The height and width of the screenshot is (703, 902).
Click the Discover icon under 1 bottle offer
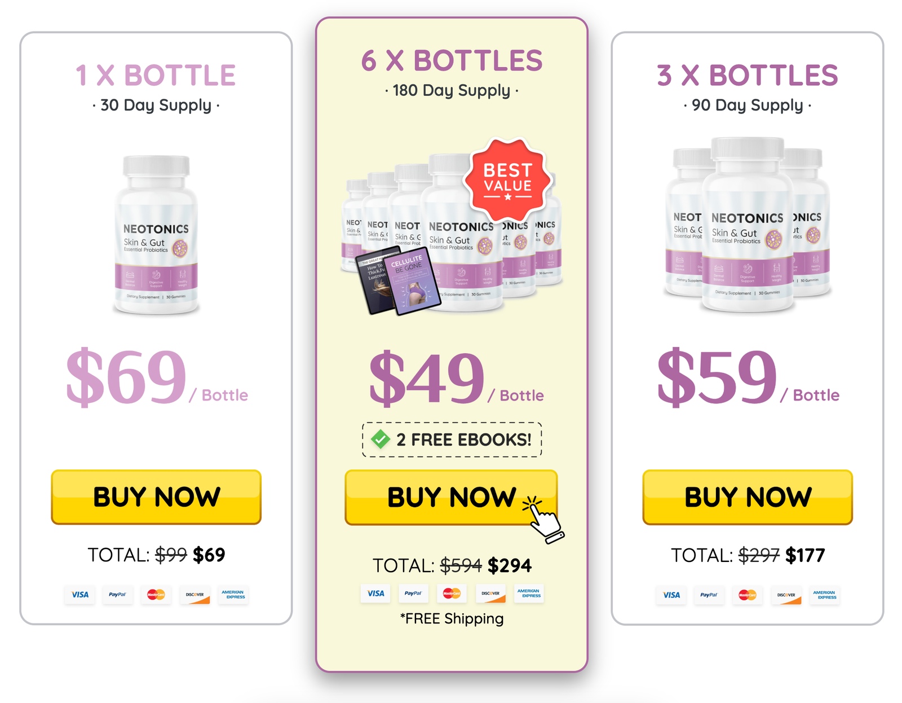[194, 595]
